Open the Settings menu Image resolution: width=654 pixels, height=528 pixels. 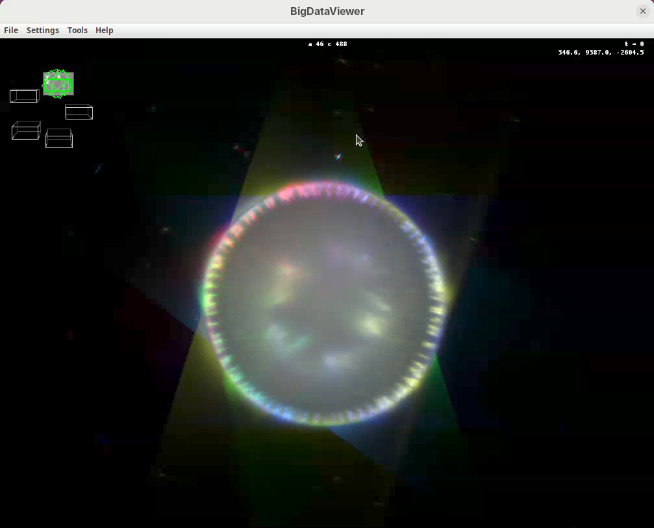42,31
